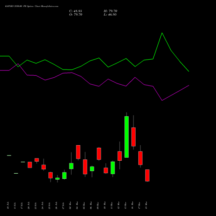Click the green line's highest peak
This screenshot has height=216, width=216.
(162, 33)
